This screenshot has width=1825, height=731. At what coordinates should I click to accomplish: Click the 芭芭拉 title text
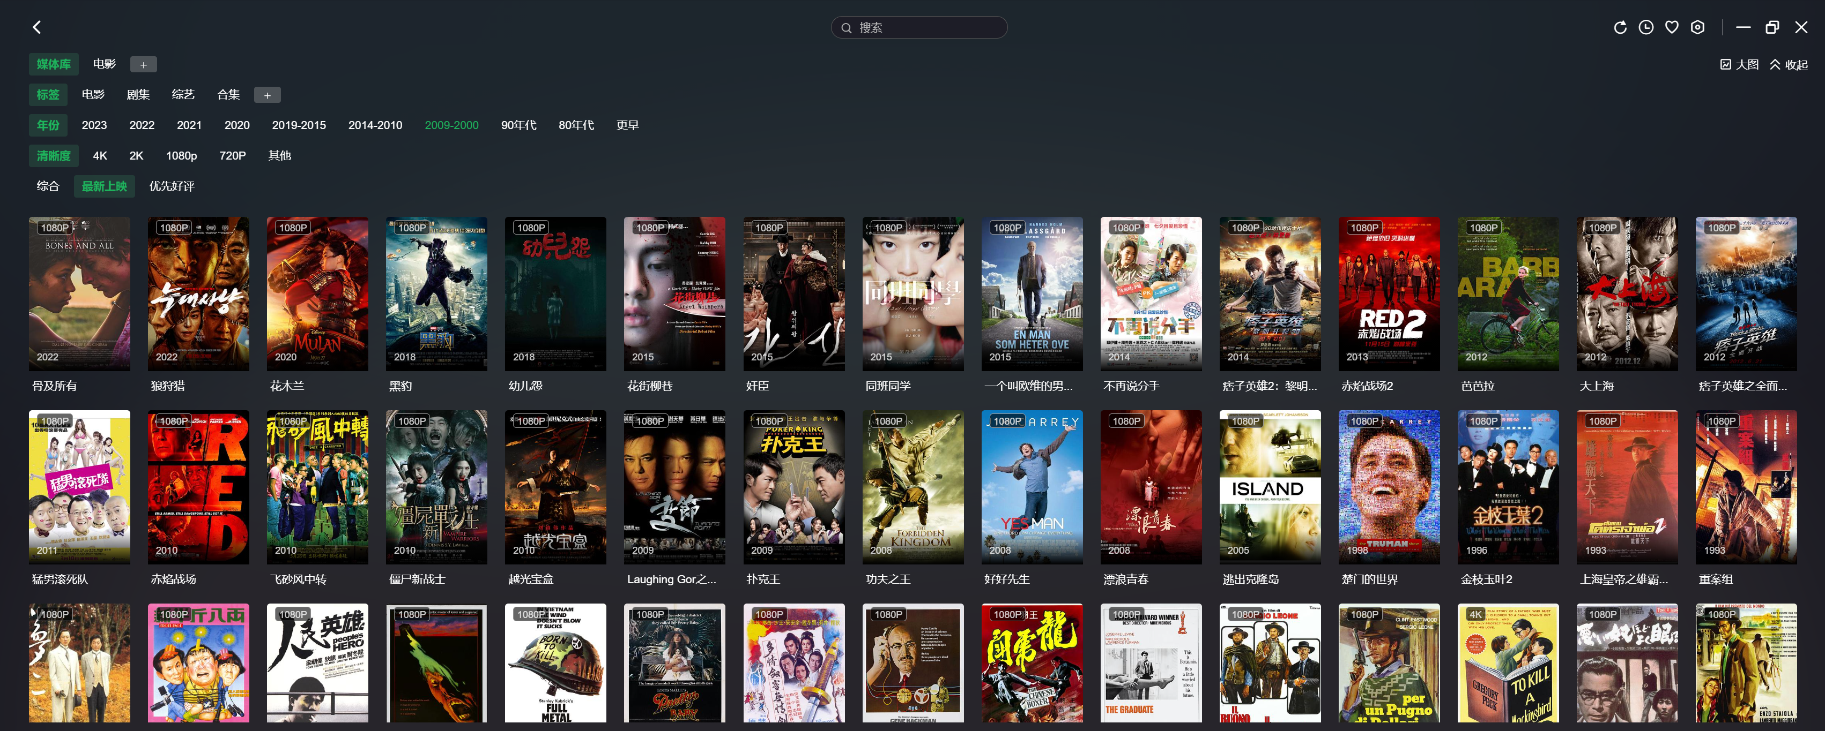click(x=1478, y=386)
